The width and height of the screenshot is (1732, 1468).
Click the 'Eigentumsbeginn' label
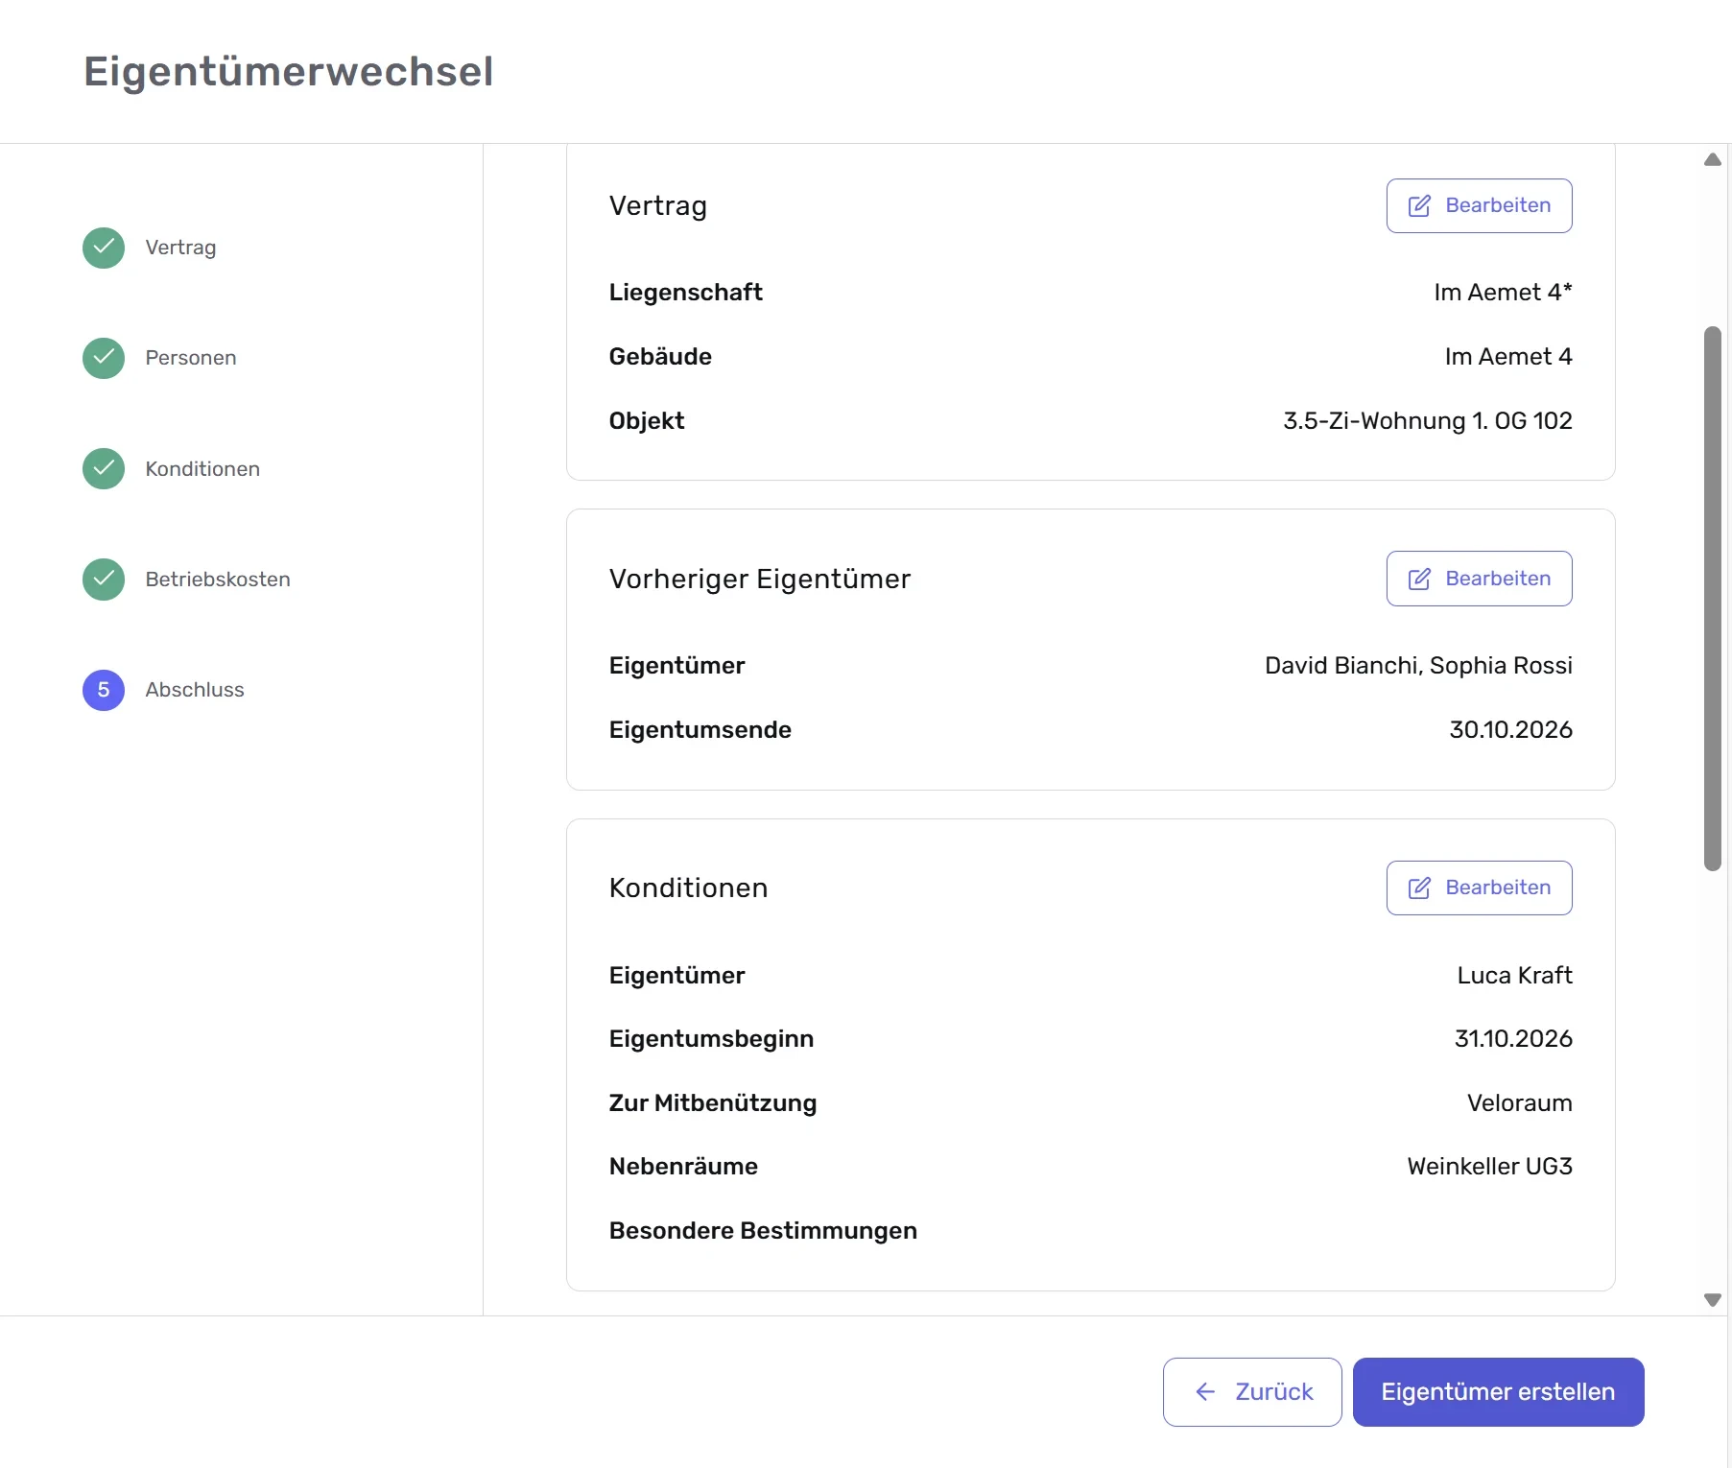pyautogui.click(x=711, y=1039)
